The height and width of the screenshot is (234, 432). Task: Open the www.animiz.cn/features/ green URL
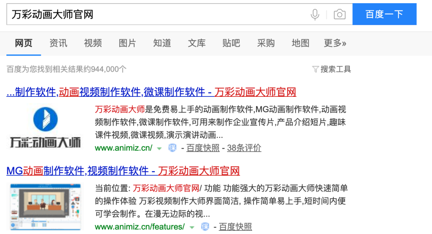coord(140,227)
